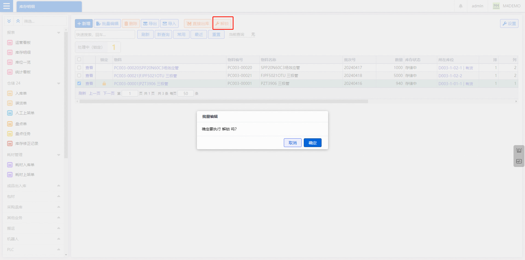Viewport: 525px width, 260px height.
Task: Click the sidebar 筛选 filter input
Action: pyautogui.click(x=45, y=21)
